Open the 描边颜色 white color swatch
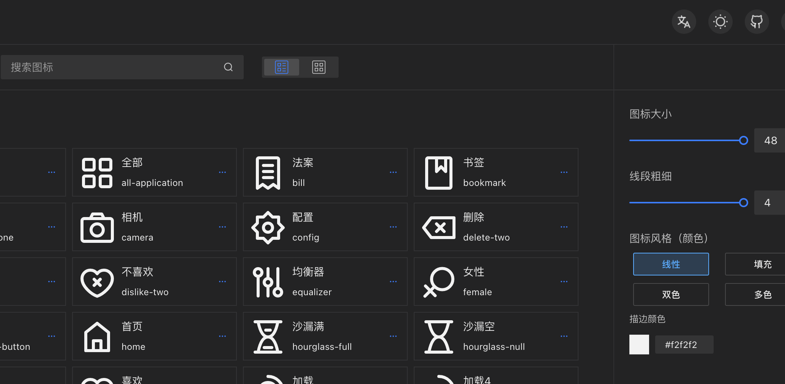The width and height of the screenshot is (785, 384). tap(639, 345)
